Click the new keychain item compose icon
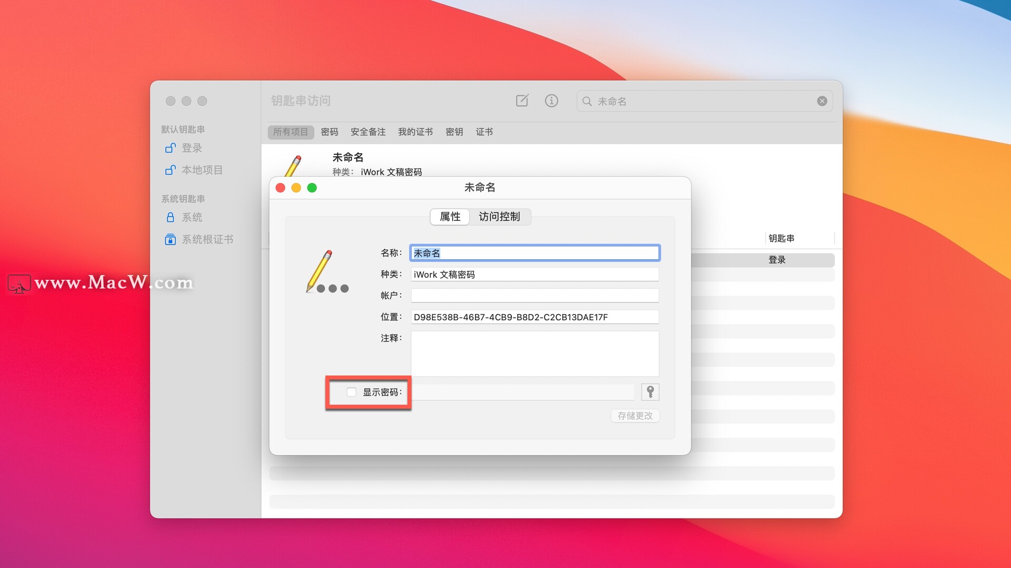Image resolution: width=1011 pixels, height=568 pixels. 522,100
